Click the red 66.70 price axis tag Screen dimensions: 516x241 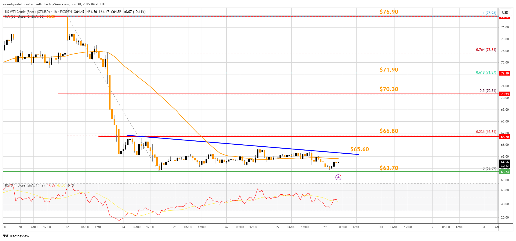tap(505, 137)
